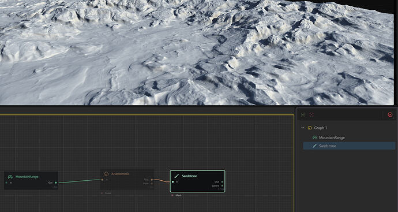Click the green crosshair icon in the panel toolbar

(303, 114)
